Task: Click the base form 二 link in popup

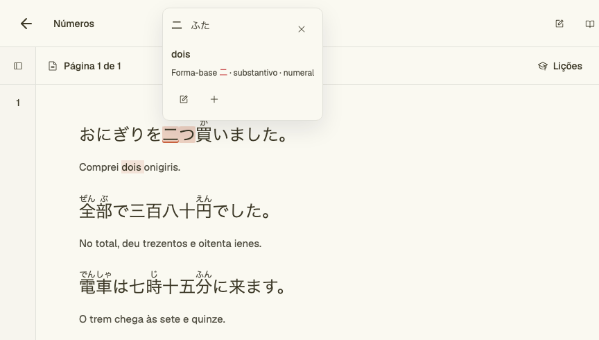Action: (223, 73)
